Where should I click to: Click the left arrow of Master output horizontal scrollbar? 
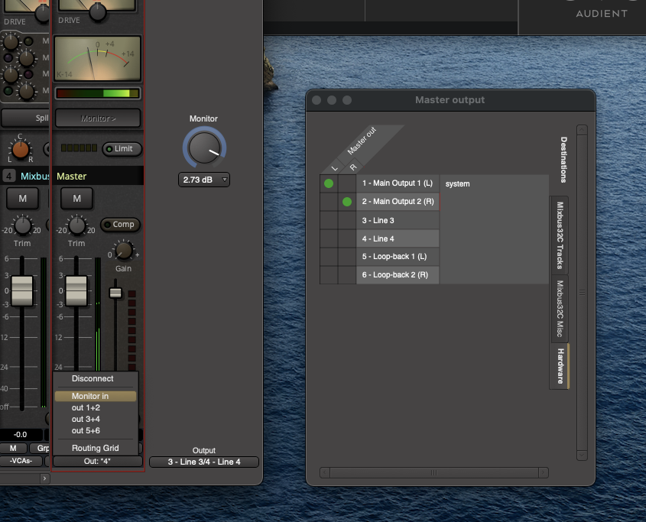[325, 472]
